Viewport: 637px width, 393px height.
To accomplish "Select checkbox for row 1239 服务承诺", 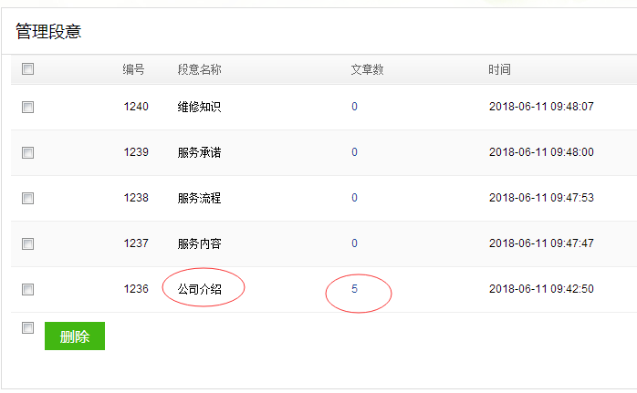I will (x=27, y=152).
